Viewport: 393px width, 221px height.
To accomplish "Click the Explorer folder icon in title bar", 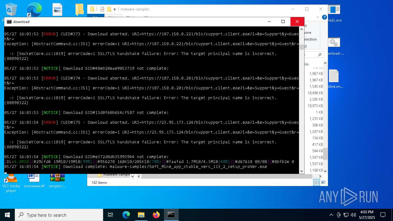I will pyautogui.click(x=92, y=9).
